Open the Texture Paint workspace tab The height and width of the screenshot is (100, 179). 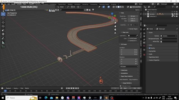62,4
